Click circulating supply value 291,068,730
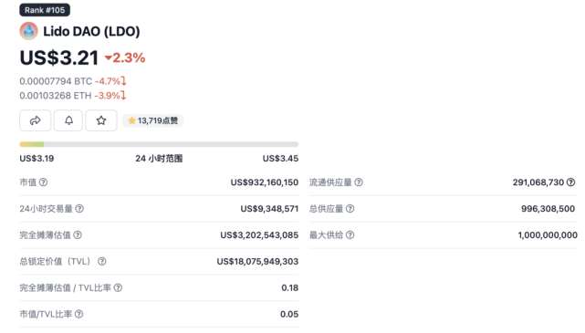The image size is (585, 333). click(538, 182)
